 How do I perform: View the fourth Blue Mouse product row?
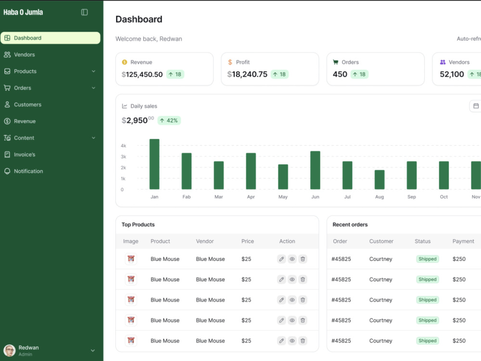tap(292, 320)
